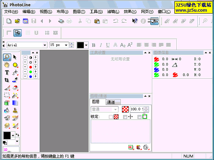Viewport: 214px width, 160px height.
Task: Decrease brightness with its minus button
Action: pyautogui.click(x=25, y=62)
